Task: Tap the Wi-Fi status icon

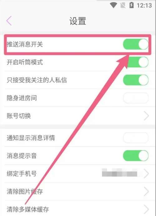Action: pos(114,5)
